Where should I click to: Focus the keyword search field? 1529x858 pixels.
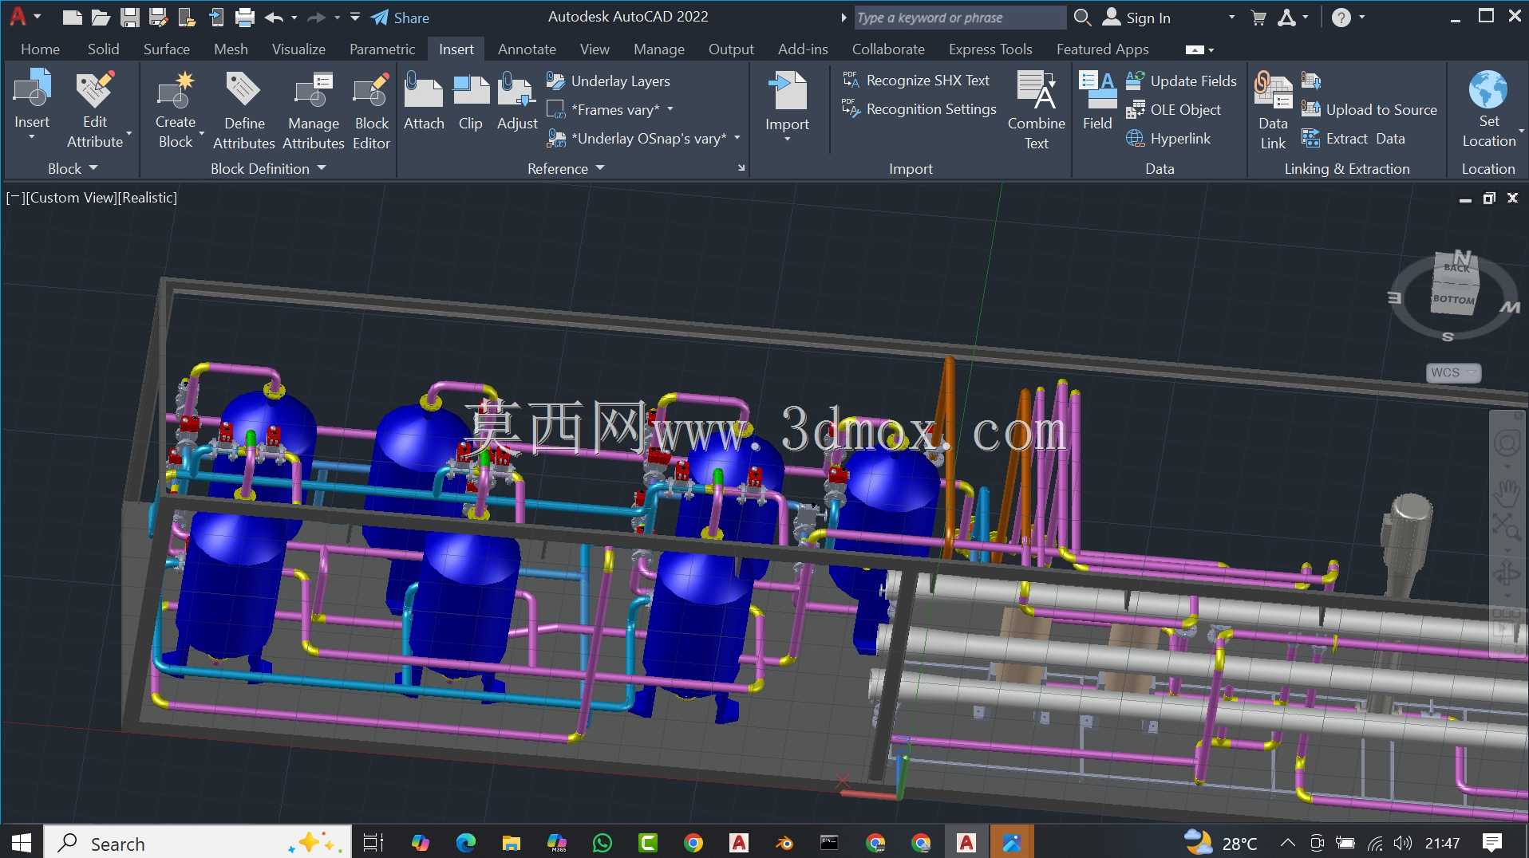pyautogui.click(x=959, y=18)
